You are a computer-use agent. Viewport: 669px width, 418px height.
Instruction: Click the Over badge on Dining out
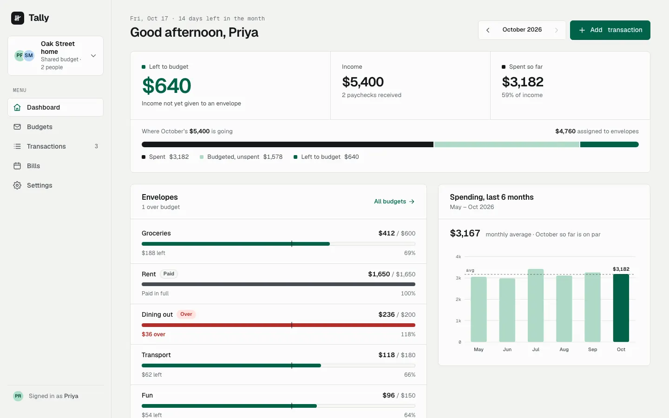pos(186,314)
